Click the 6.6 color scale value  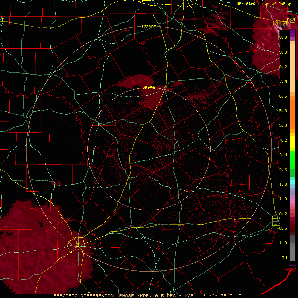283,96
